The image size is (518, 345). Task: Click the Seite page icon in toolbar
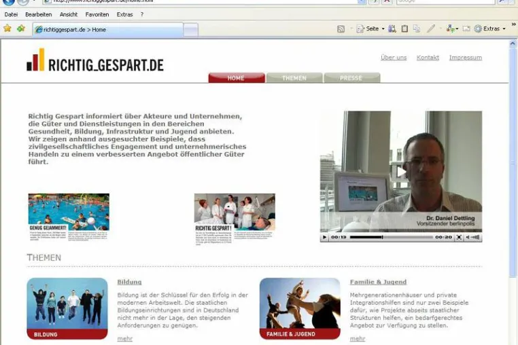360,29
